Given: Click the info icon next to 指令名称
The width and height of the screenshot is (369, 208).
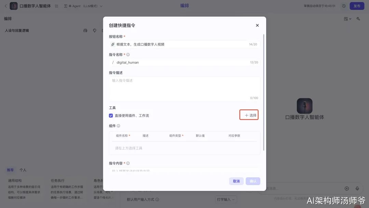Looking at the screenshot, I should [x=128, y=55].
